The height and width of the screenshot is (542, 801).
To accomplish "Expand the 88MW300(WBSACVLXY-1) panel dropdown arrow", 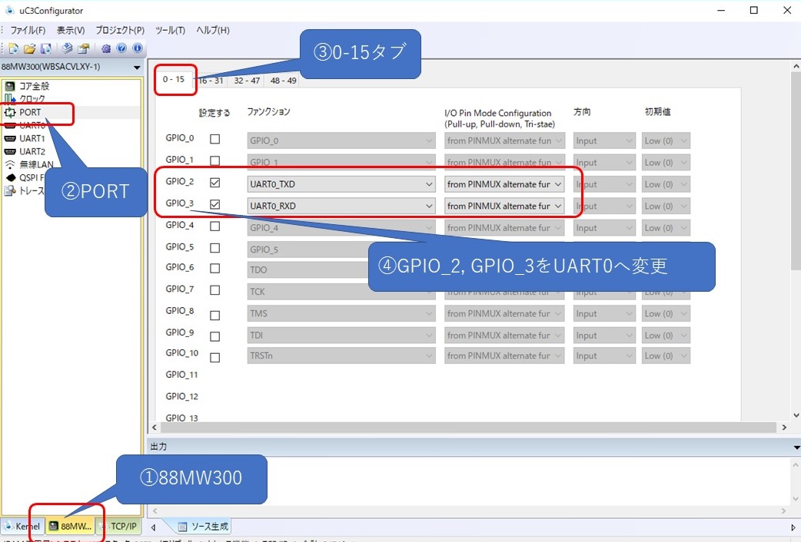I will [136, 68].
